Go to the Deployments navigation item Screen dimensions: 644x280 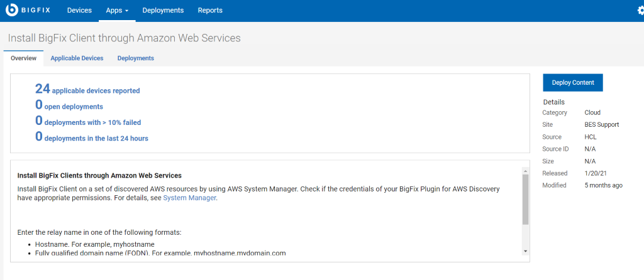[163, 10]
